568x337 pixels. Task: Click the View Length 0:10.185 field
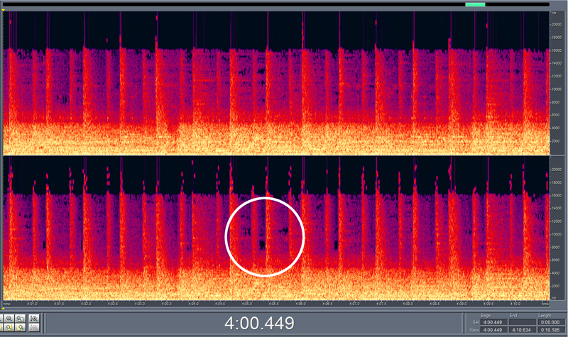(x=550, y=329)
